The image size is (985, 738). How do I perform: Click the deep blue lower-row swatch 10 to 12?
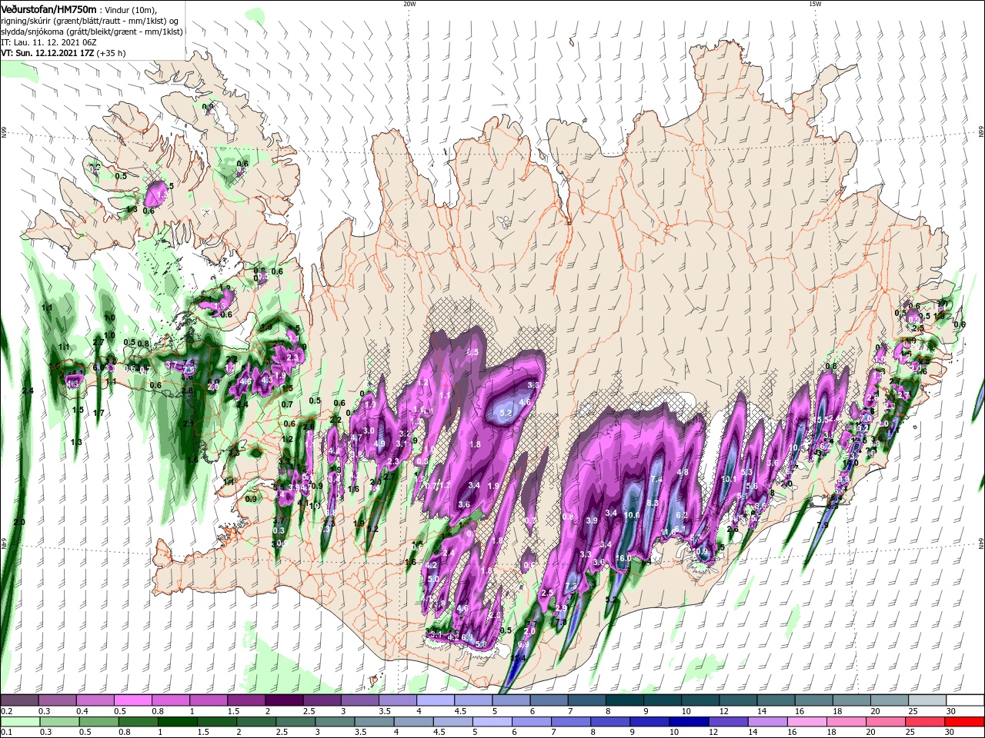[x=689, y=722]
